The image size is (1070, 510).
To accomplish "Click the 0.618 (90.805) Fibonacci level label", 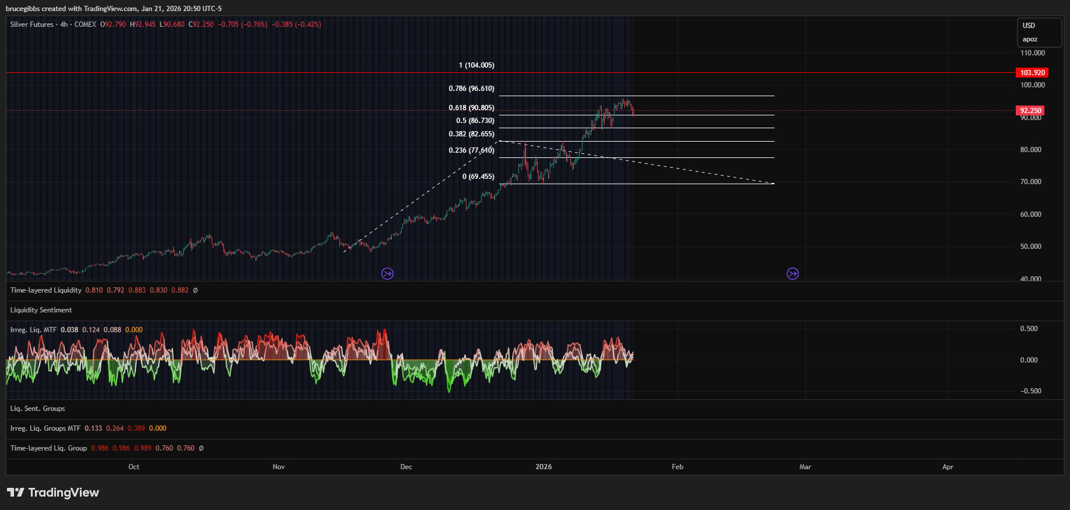I will (x=471, y=108).
